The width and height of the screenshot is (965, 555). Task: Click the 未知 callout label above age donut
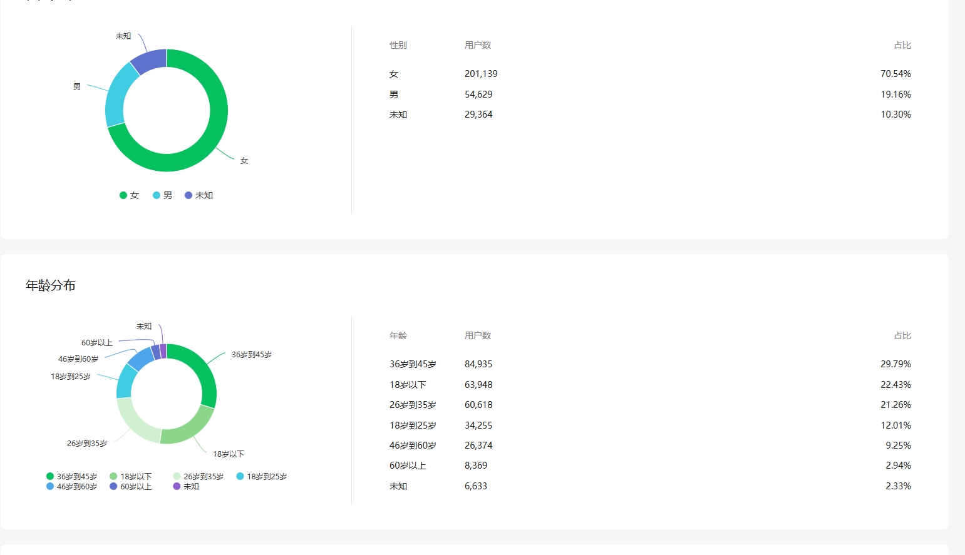click(x=144, y=327)
